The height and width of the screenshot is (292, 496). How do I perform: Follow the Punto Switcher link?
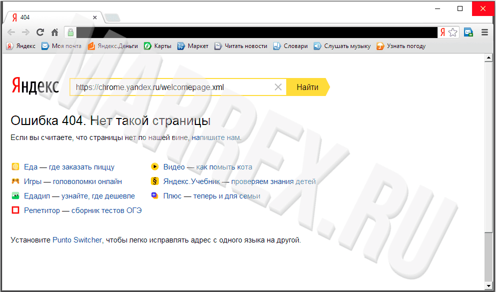click(x=77, y=240)
